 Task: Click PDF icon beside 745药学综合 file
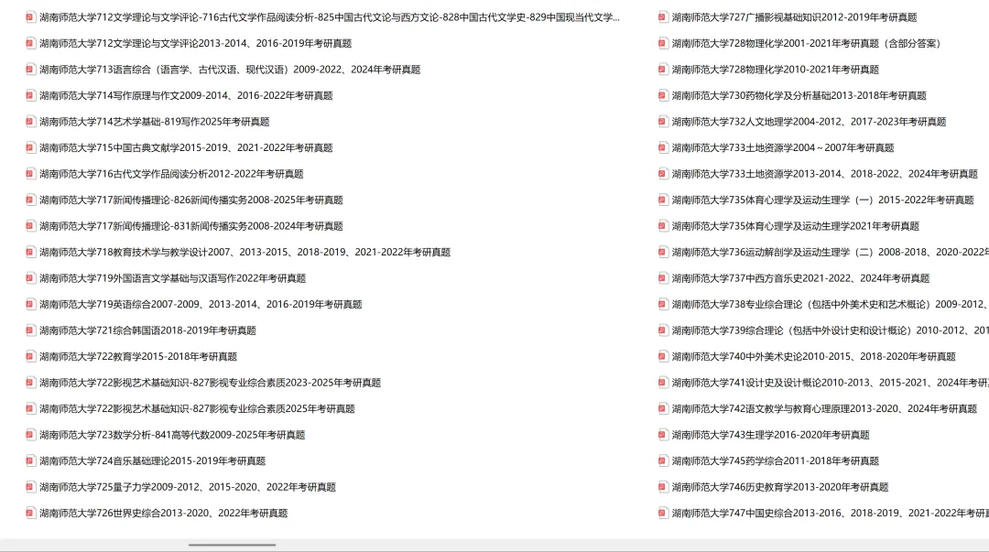point(663,461)
